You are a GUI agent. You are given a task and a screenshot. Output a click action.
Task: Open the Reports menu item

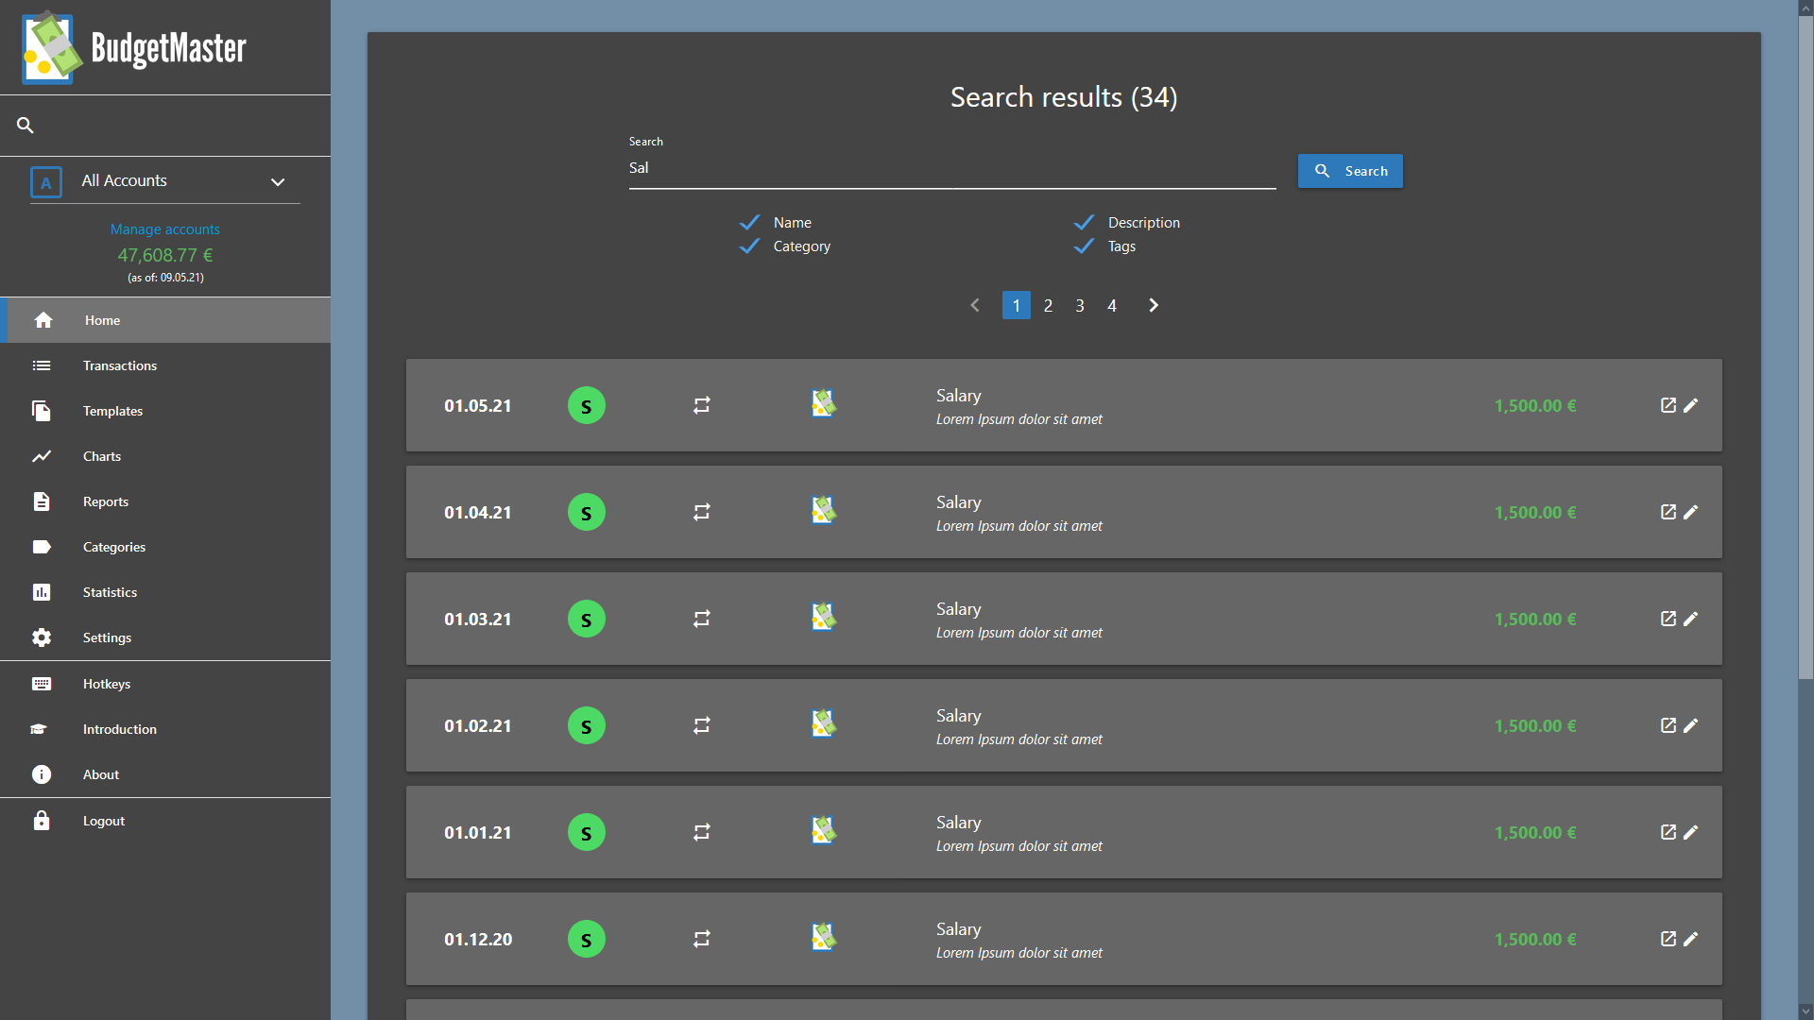coord(165,501)
